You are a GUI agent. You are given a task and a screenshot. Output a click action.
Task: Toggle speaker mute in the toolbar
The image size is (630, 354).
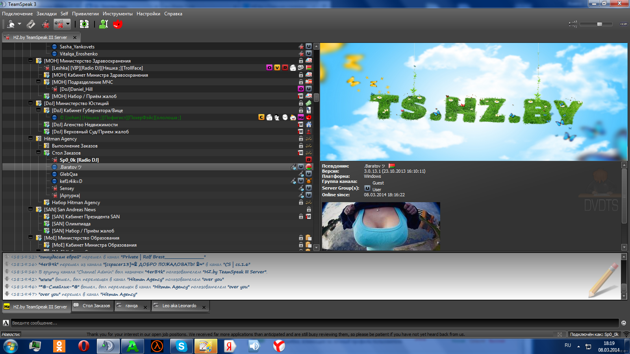coord(59,24)
